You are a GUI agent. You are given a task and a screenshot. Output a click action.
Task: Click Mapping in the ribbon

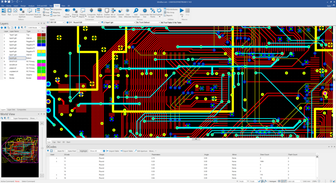(x=55, y=12)
